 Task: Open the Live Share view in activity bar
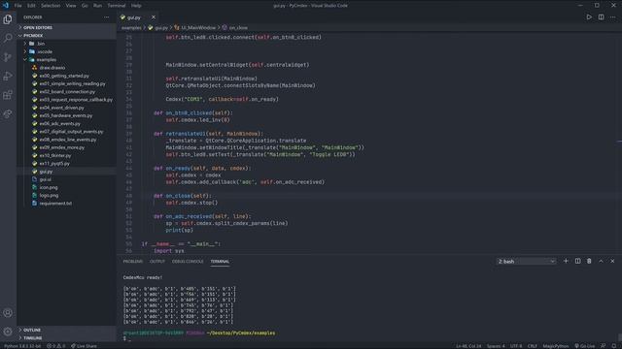[x=8, y=114]
